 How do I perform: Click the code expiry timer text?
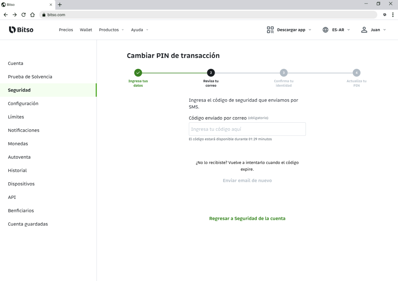[230, 139]
